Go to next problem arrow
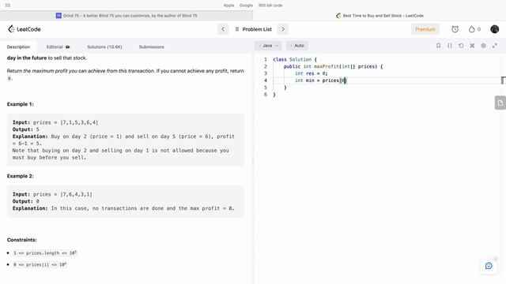 pyautogui.click(x=283, y=29)
